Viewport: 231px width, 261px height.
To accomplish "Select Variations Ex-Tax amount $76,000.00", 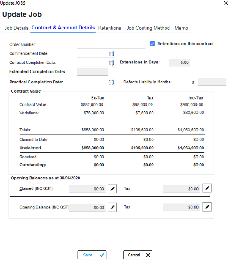I will [x=94, y=113].
